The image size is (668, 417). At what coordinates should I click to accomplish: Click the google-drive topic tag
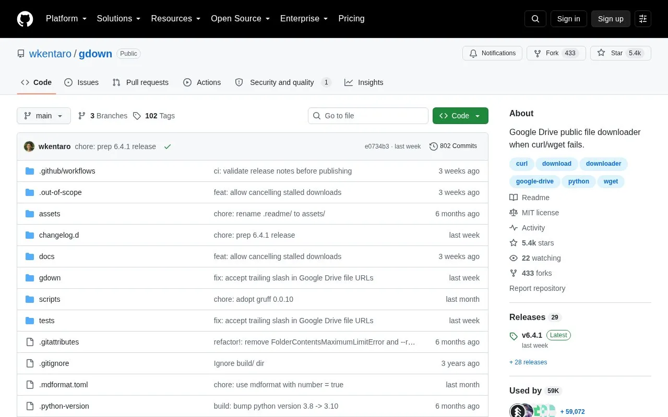[x=534, y=181]
